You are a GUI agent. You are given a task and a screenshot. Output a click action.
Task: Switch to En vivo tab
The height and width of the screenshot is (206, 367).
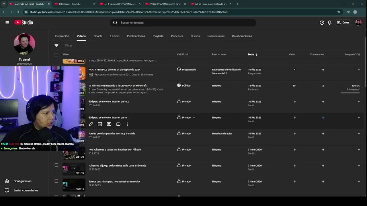coord(115,36)
